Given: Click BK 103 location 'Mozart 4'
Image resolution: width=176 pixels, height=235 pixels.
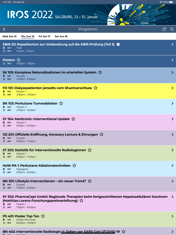Looking at the screenshot, I should pyautogui.click(x=21, y=107).
